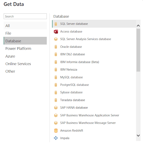143x143 pixels.
Task: Click the SQL Server database icon
Action: pos(56,24)
